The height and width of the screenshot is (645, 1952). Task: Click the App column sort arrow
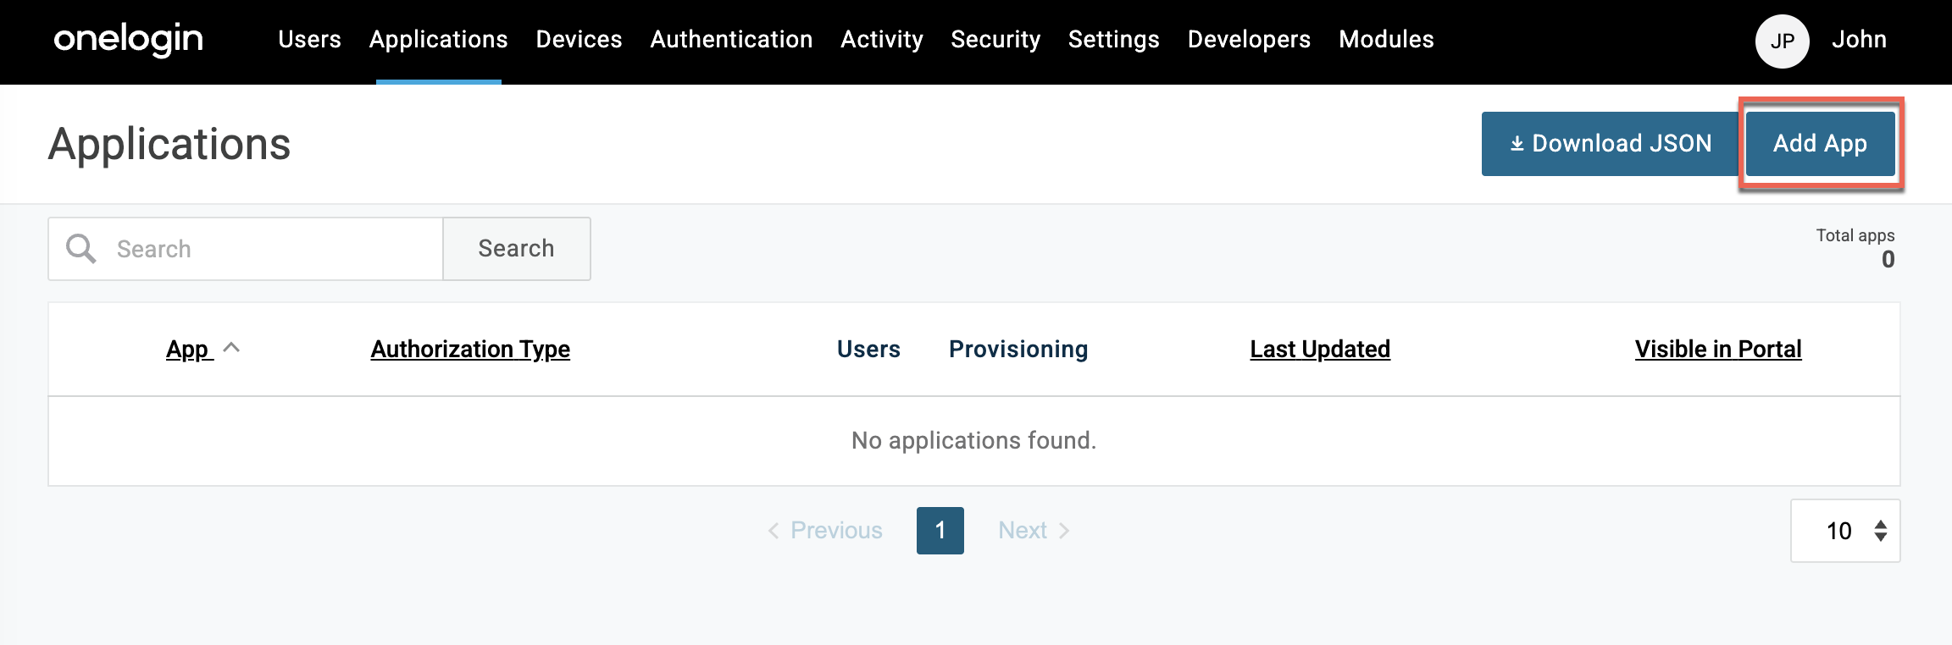tap(231, 348)
